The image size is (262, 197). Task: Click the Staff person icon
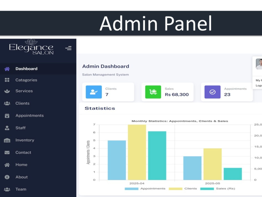7,128
